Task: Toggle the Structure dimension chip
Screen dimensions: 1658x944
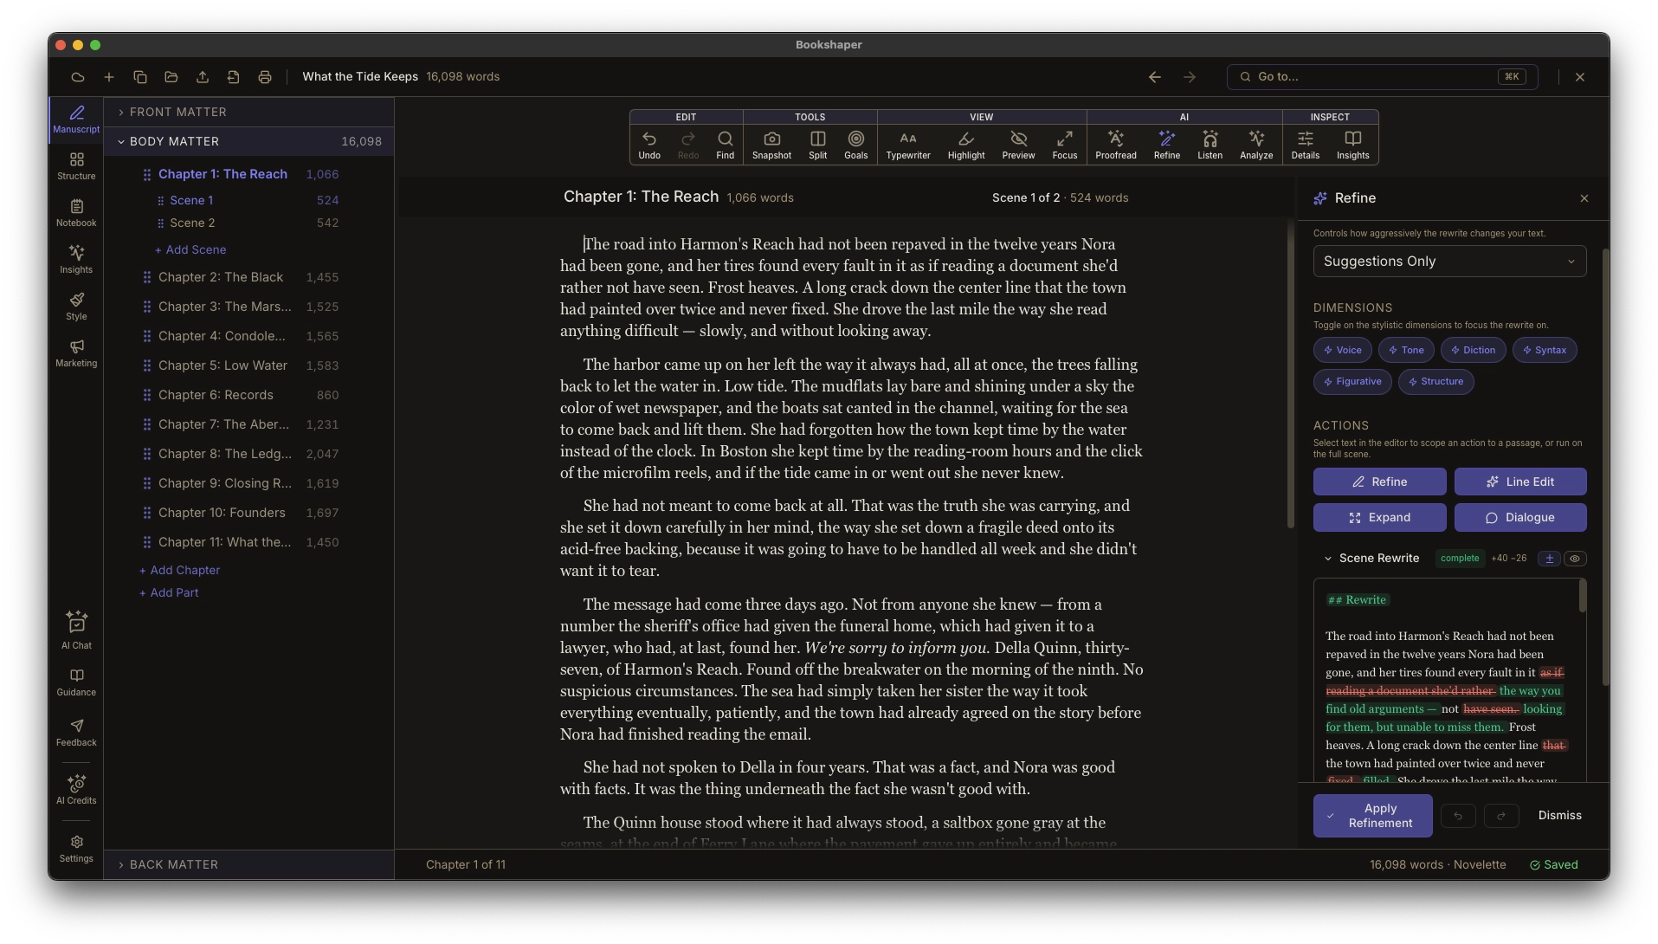Action: [1435, 381]
